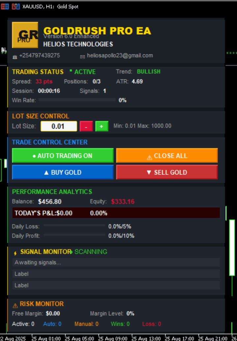Click the GOLDRUSH PRO EA title

point(97,31)
